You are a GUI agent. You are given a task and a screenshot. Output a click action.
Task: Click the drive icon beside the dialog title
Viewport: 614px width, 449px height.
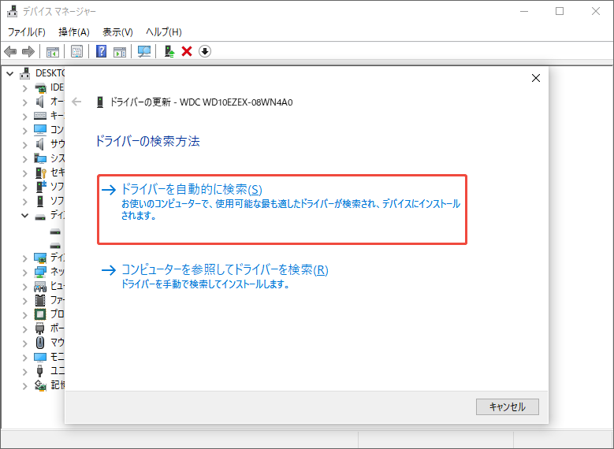100,102
